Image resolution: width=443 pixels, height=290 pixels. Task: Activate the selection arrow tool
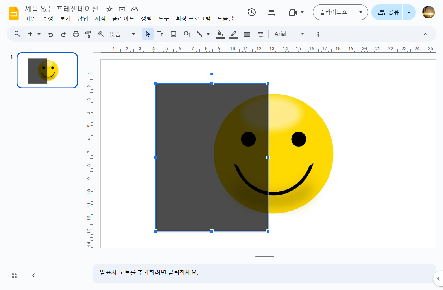click(148, 34)
